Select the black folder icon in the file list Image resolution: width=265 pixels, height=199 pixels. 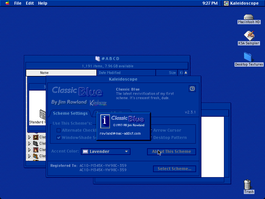coord(35,143)
